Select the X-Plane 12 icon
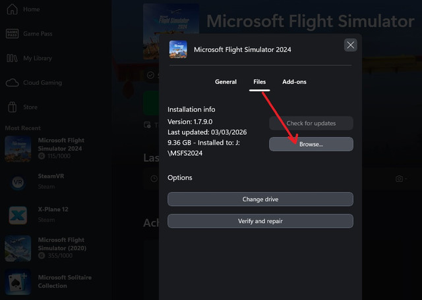The image size is (422, 300). click(18, 215)
